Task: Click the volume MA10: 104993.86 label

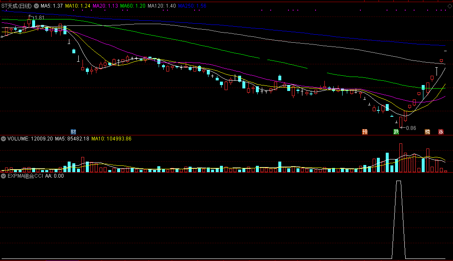Action: pos(112,139)
